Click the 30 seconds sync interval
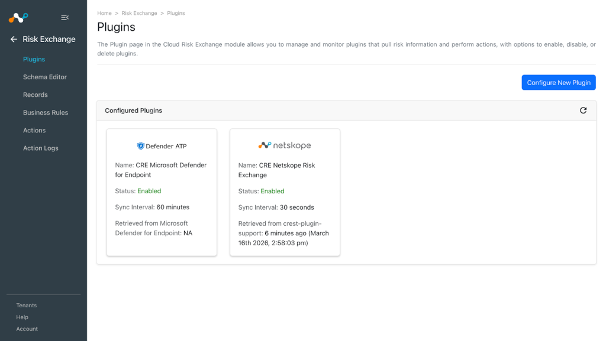The width and height of the screenshot is (606, 341). coord(297,207)
